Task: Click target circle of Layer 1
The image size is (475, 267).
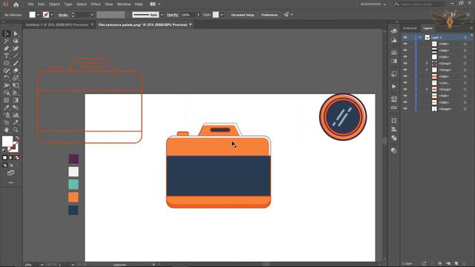Action: [x=465, y=37]
